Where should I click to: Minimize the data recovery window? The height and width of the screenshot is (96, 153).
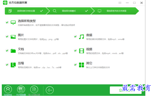(127, 3)
